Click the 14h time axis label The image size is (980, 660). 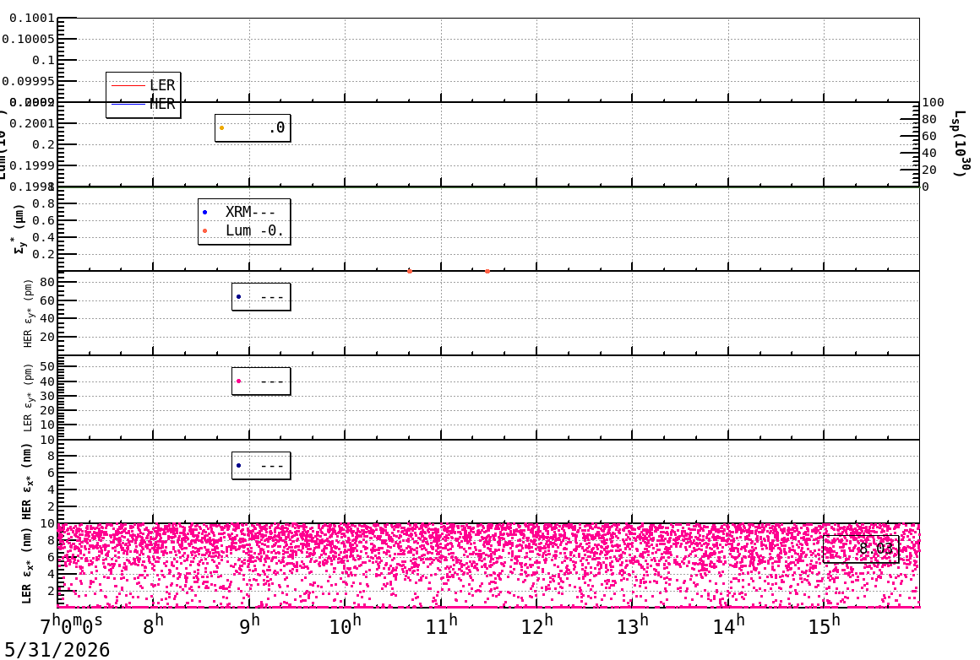point(729,625)
